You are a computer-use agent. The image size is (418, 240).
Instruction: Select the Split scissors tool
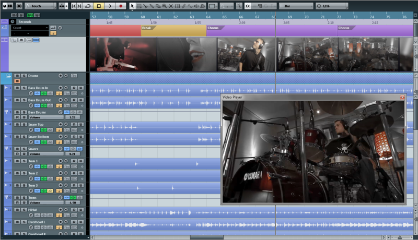145,6
